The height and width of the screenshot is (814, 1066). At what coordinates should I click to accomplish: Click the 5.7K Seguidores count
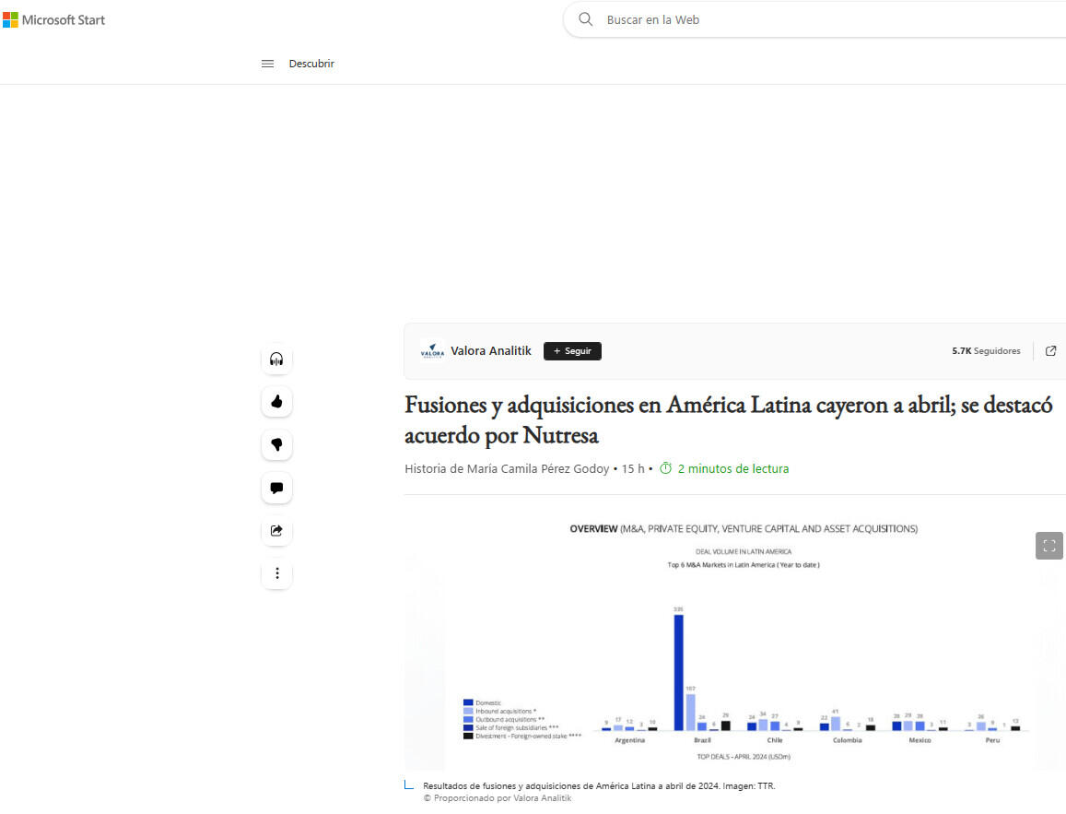point(986,351)
